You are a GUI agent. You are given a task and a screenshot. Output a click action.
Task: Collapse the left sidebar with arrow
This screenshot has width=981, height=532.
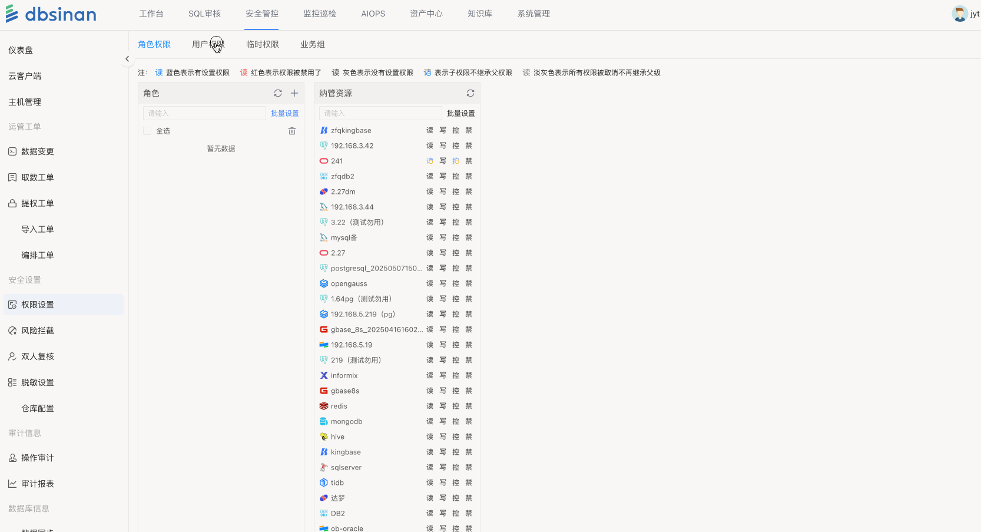127,59
